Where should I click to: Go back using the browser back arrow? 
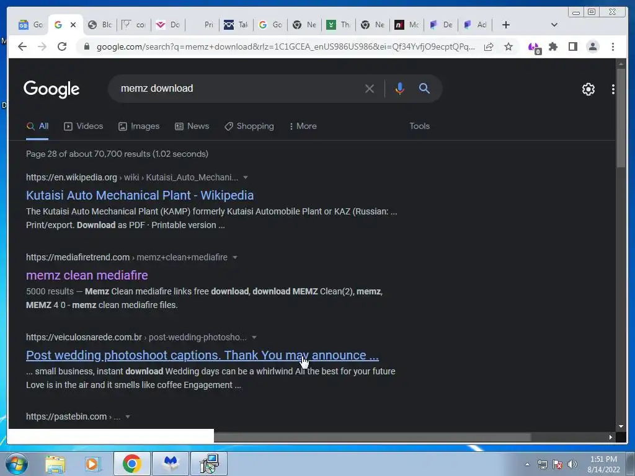(x=22, y=46)
